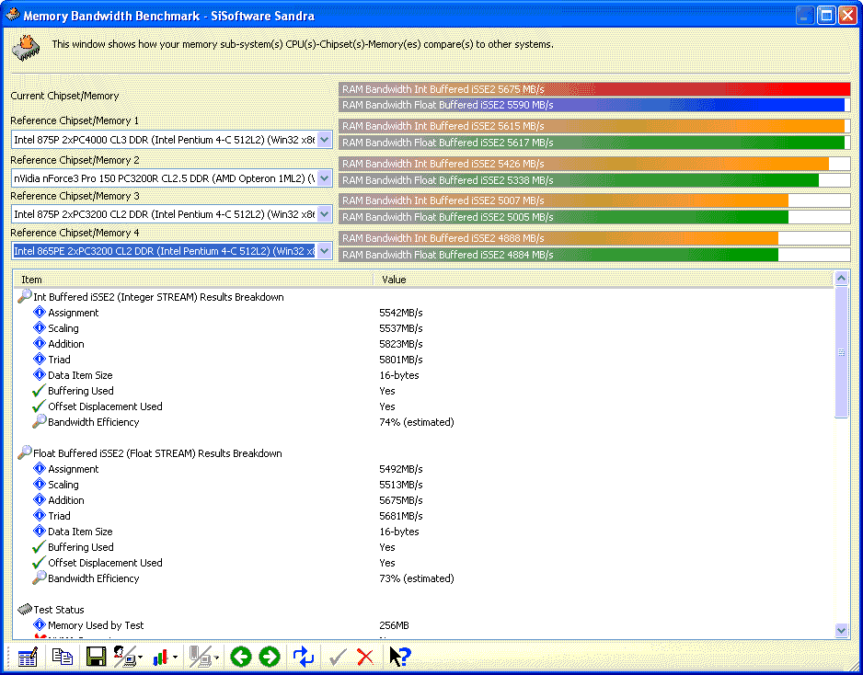Open Reference Chipset/Memory 1 dropdown
Image resolution: width=863 pixels, height=675 pixels.
323,139
